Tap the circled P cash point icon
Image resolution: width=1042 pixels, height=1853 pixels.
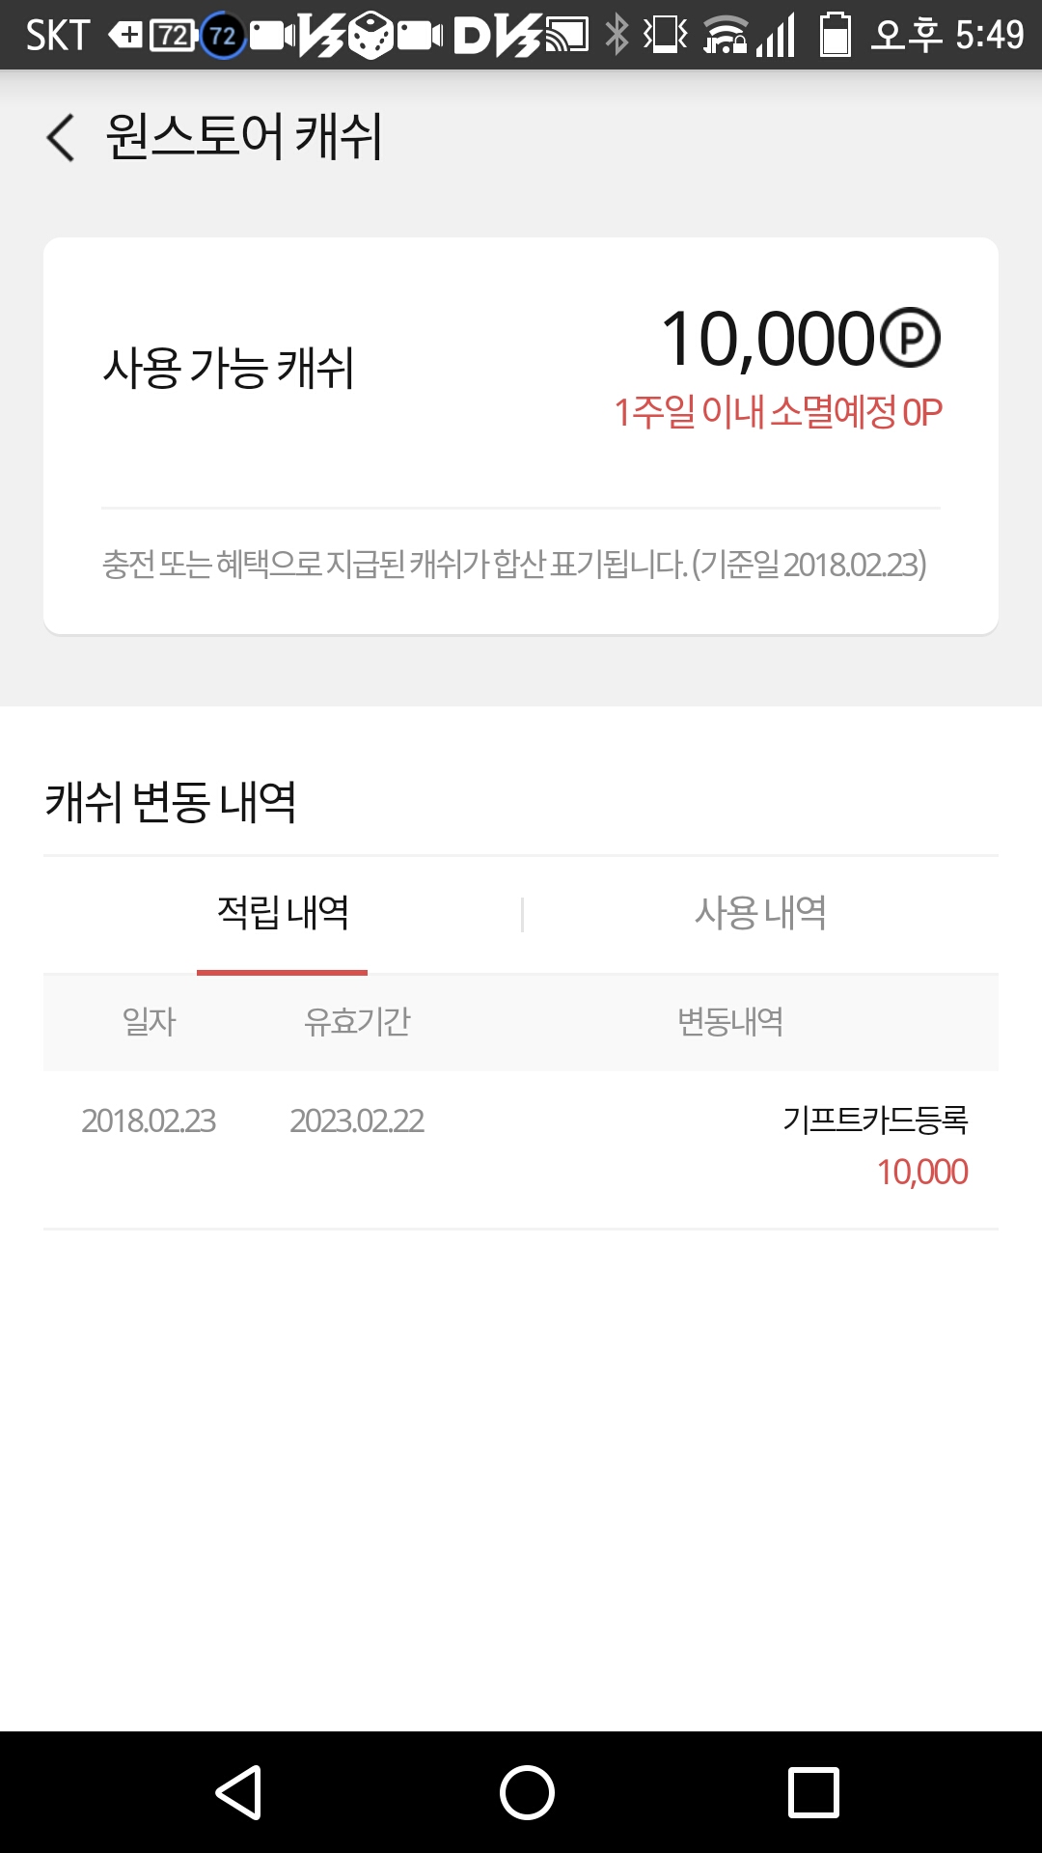pyautogui.click(x=910, y=338)
